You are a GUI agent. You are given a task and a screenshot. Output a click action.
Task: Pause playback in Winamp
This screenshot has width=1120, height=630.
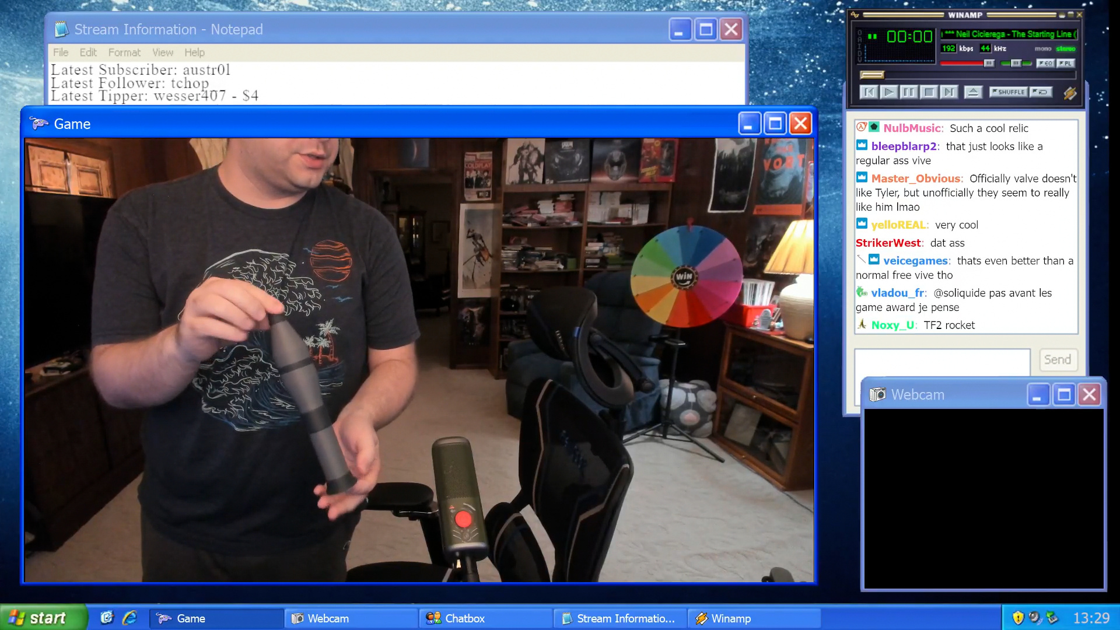[908, 92]
